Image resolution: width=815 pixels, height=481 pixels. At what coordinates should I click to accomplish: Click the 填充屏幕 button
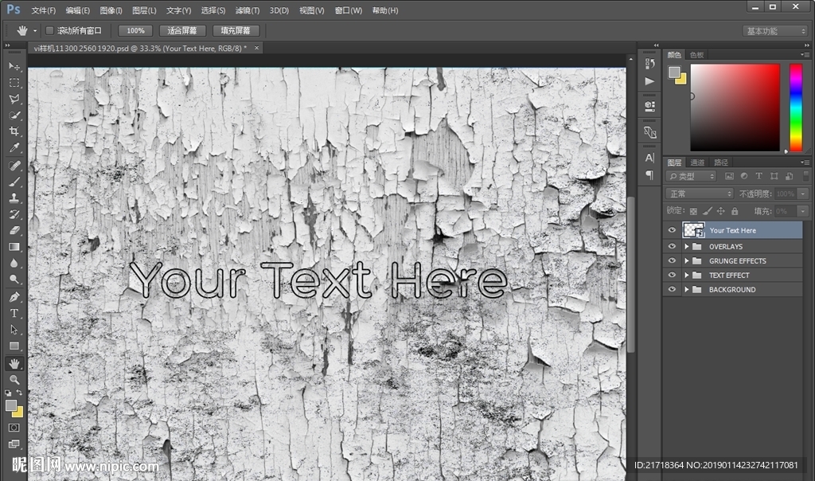click(236, 31)
